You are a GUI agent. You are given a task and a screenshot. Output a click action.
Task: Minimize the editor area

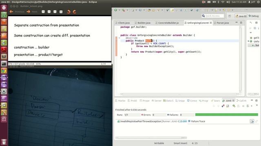[237, 22]
